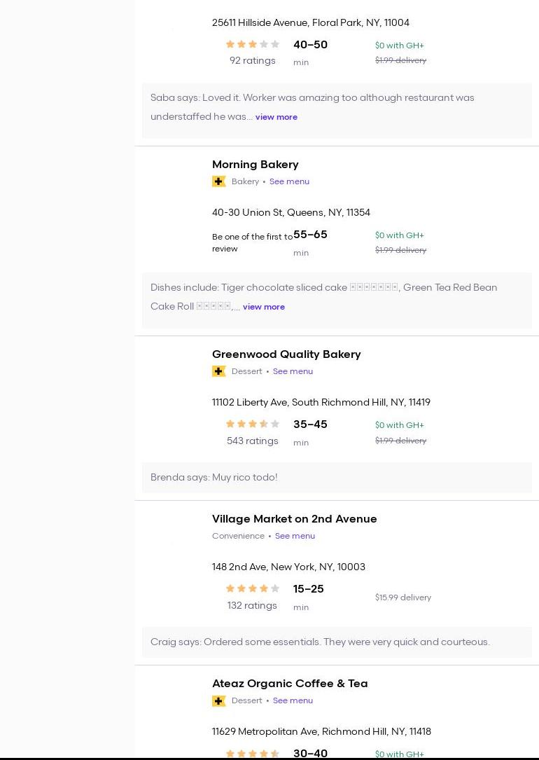
Task: Click the 543 ratings count
Action: 252,441
